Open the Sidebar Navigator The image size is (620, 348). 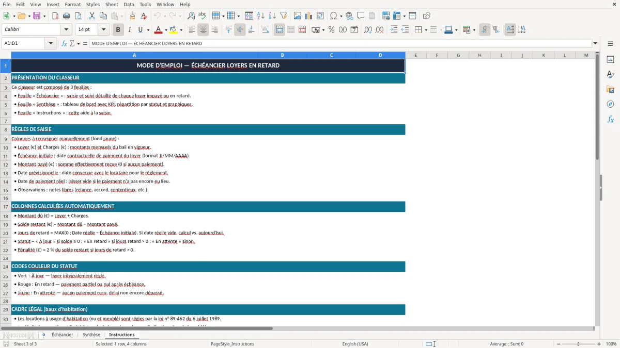coord(610,104)
